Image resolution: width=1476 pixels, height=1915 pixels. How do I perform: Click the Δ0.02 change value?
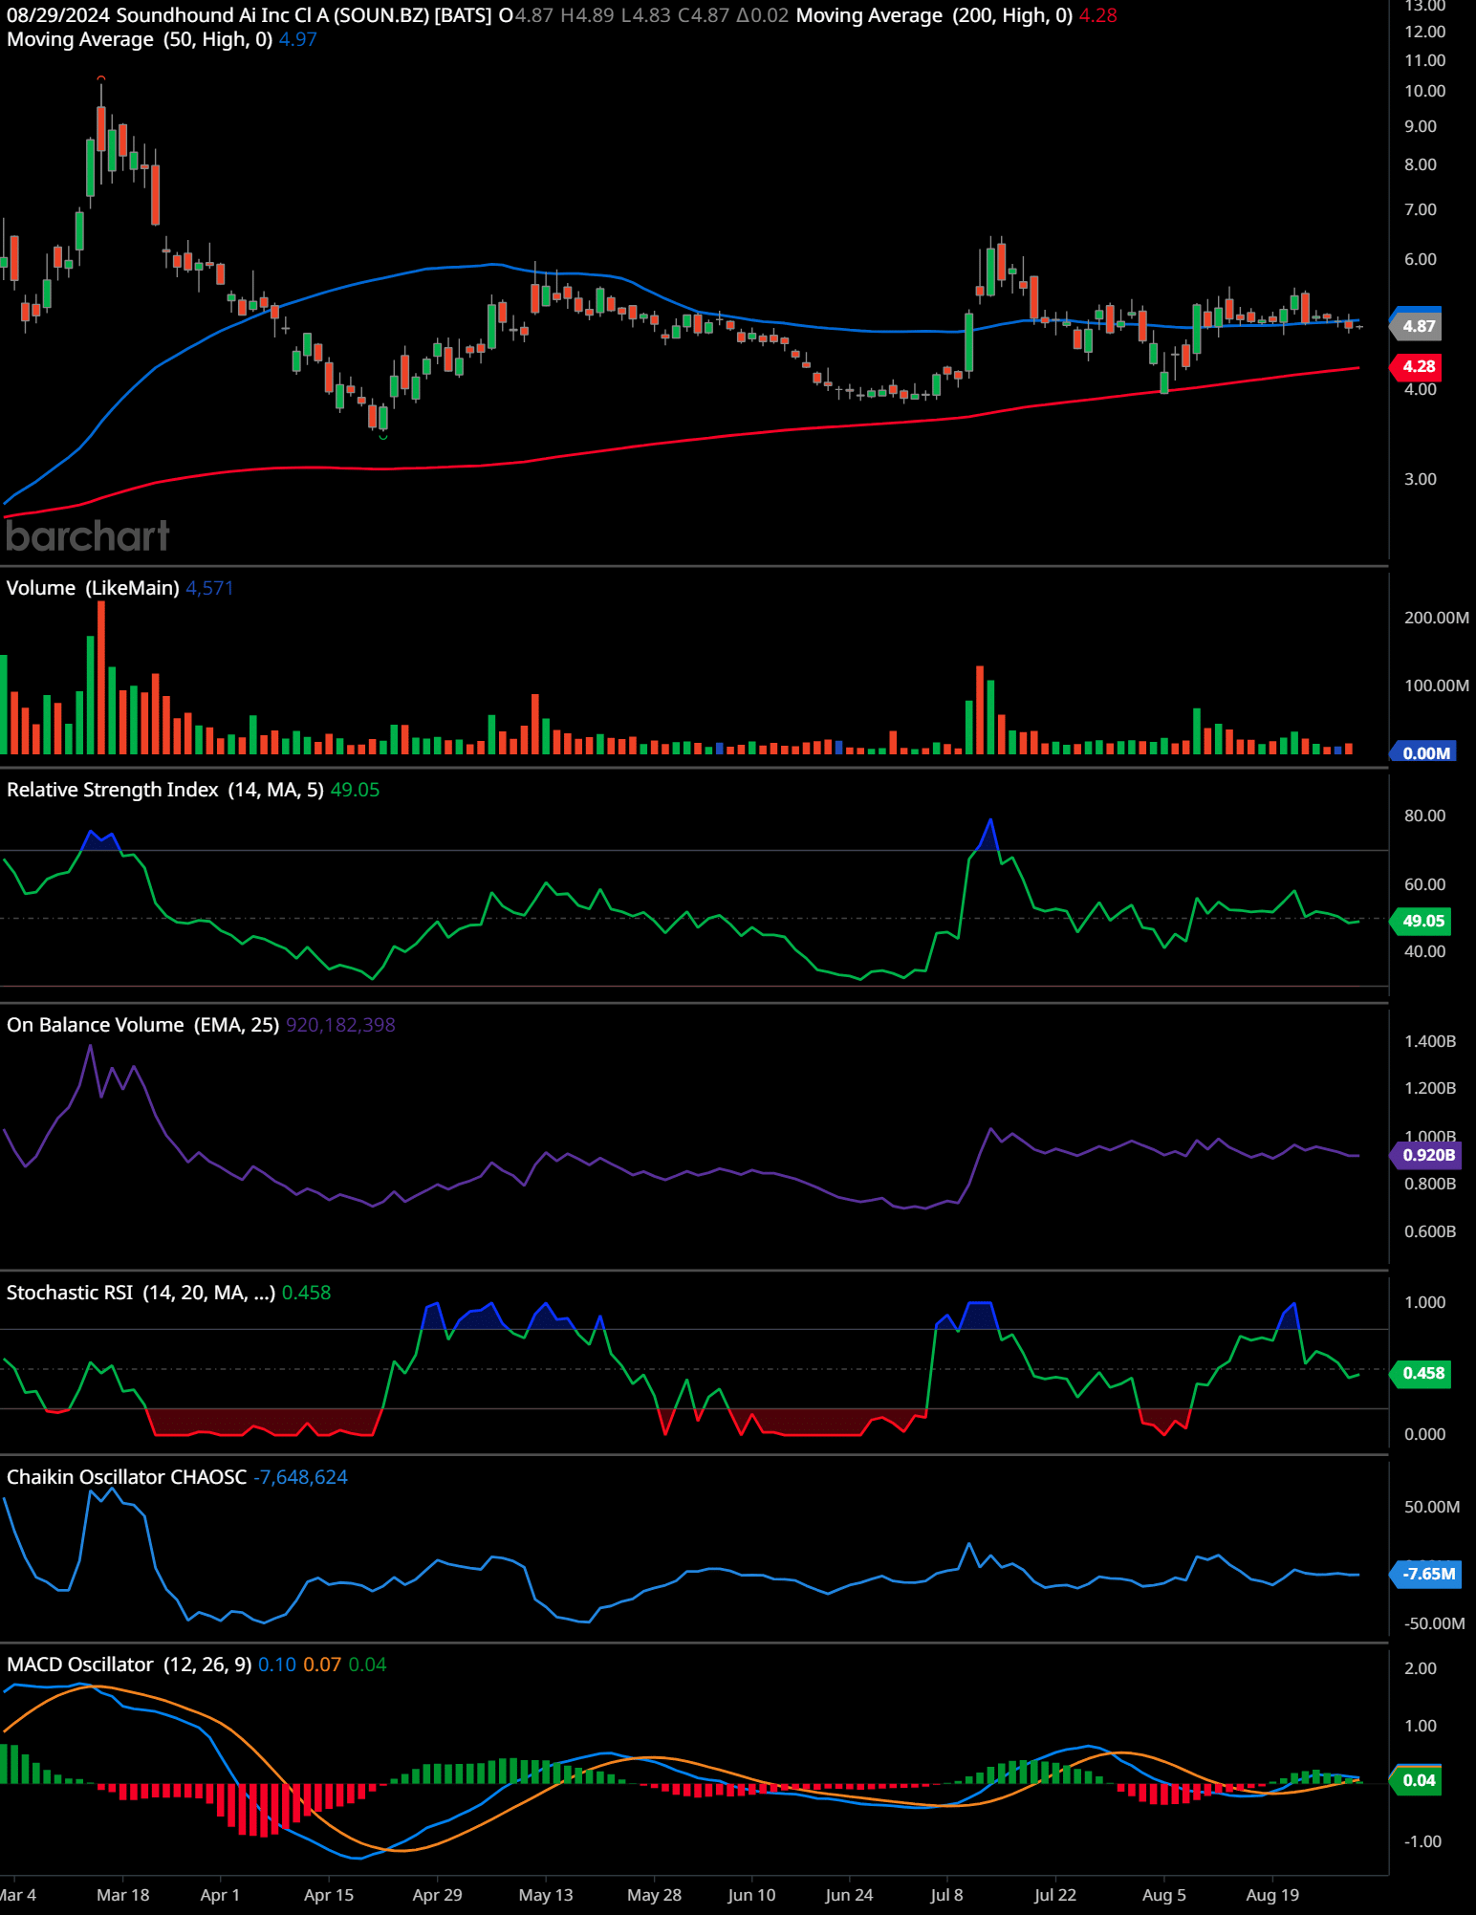pyautogui.click(x=763, y=15)
